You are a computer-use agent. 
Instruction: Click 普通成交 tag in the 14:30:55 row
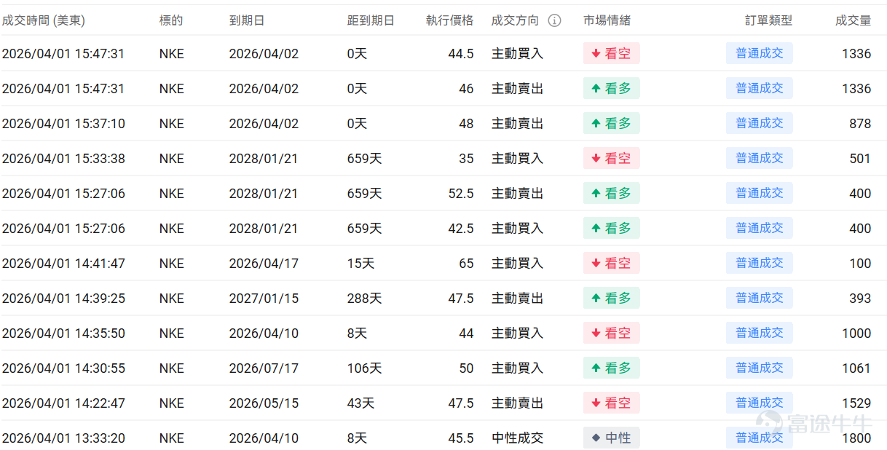point(760,368)
